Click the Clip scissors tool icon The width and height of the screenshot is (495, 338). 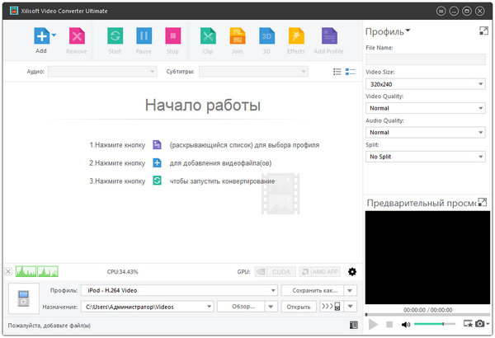(x=208, y=36)
